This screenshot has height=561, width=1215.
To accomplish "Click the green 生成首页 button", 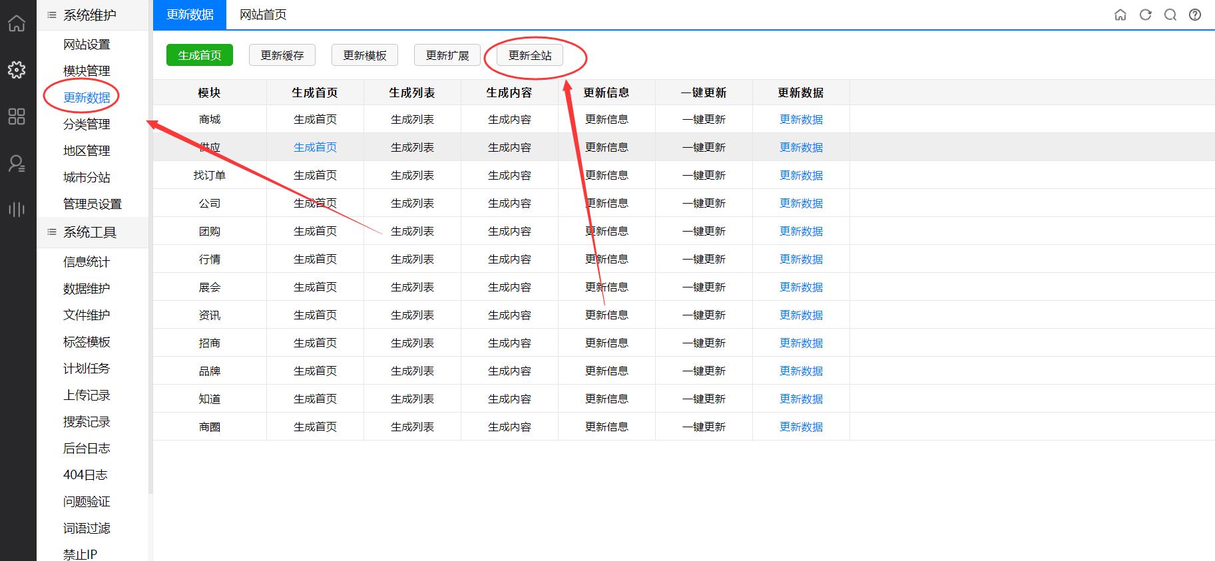I will pos(200,55).
